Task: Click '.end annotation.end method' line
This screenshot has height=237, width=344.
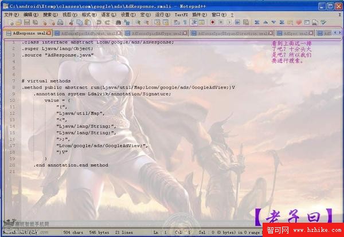Action: coord(71,165)
